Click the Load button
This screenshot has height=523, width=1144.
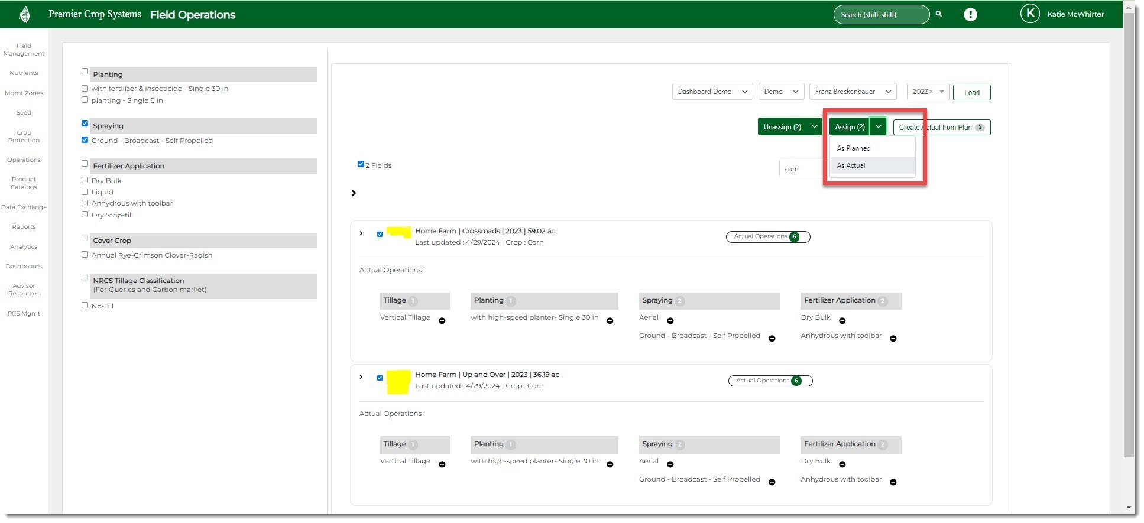pyautogui.click(x=971, y=92)
